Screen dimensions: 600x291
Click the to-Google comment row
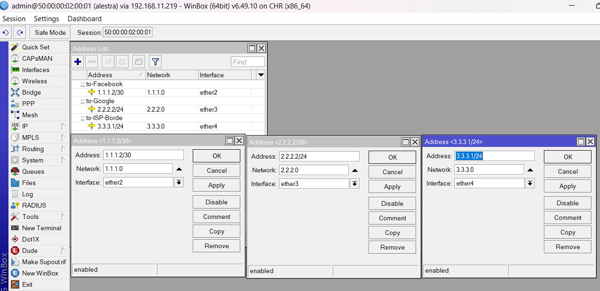[x=168, y=101]
